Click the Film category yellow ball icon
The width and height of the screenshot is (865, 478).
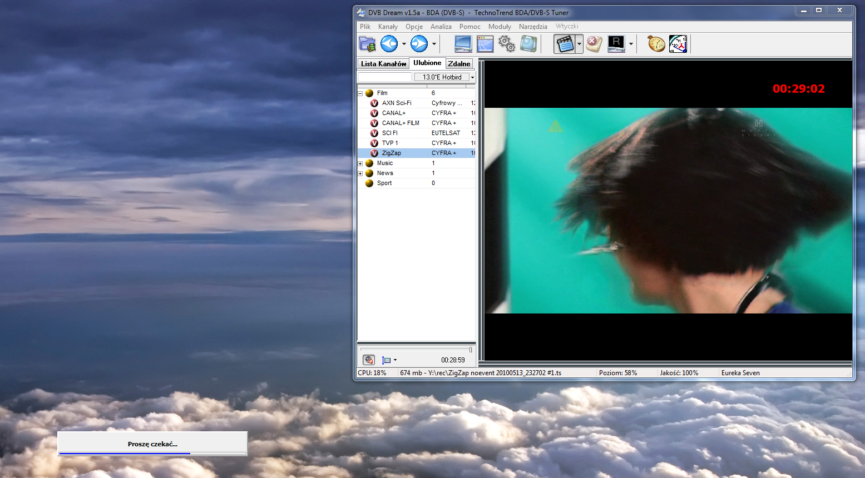[369, 93]
